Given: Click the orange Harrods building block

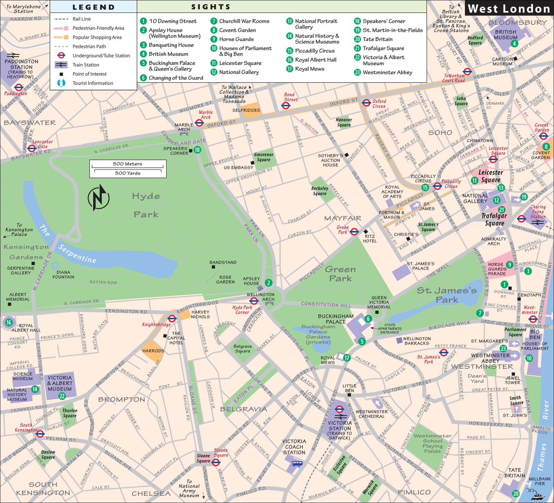Looking at the screenshot, I should (153, 351).
